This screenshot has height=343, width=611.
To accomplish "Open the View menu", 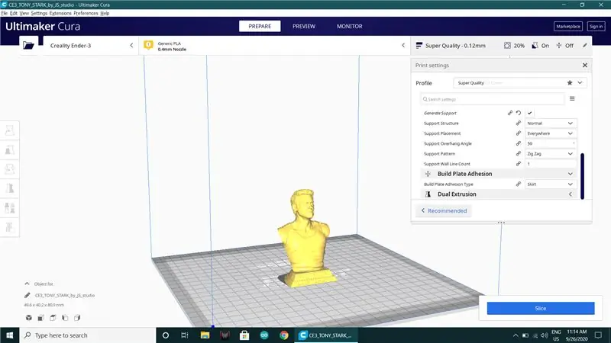I will (24, 13).
